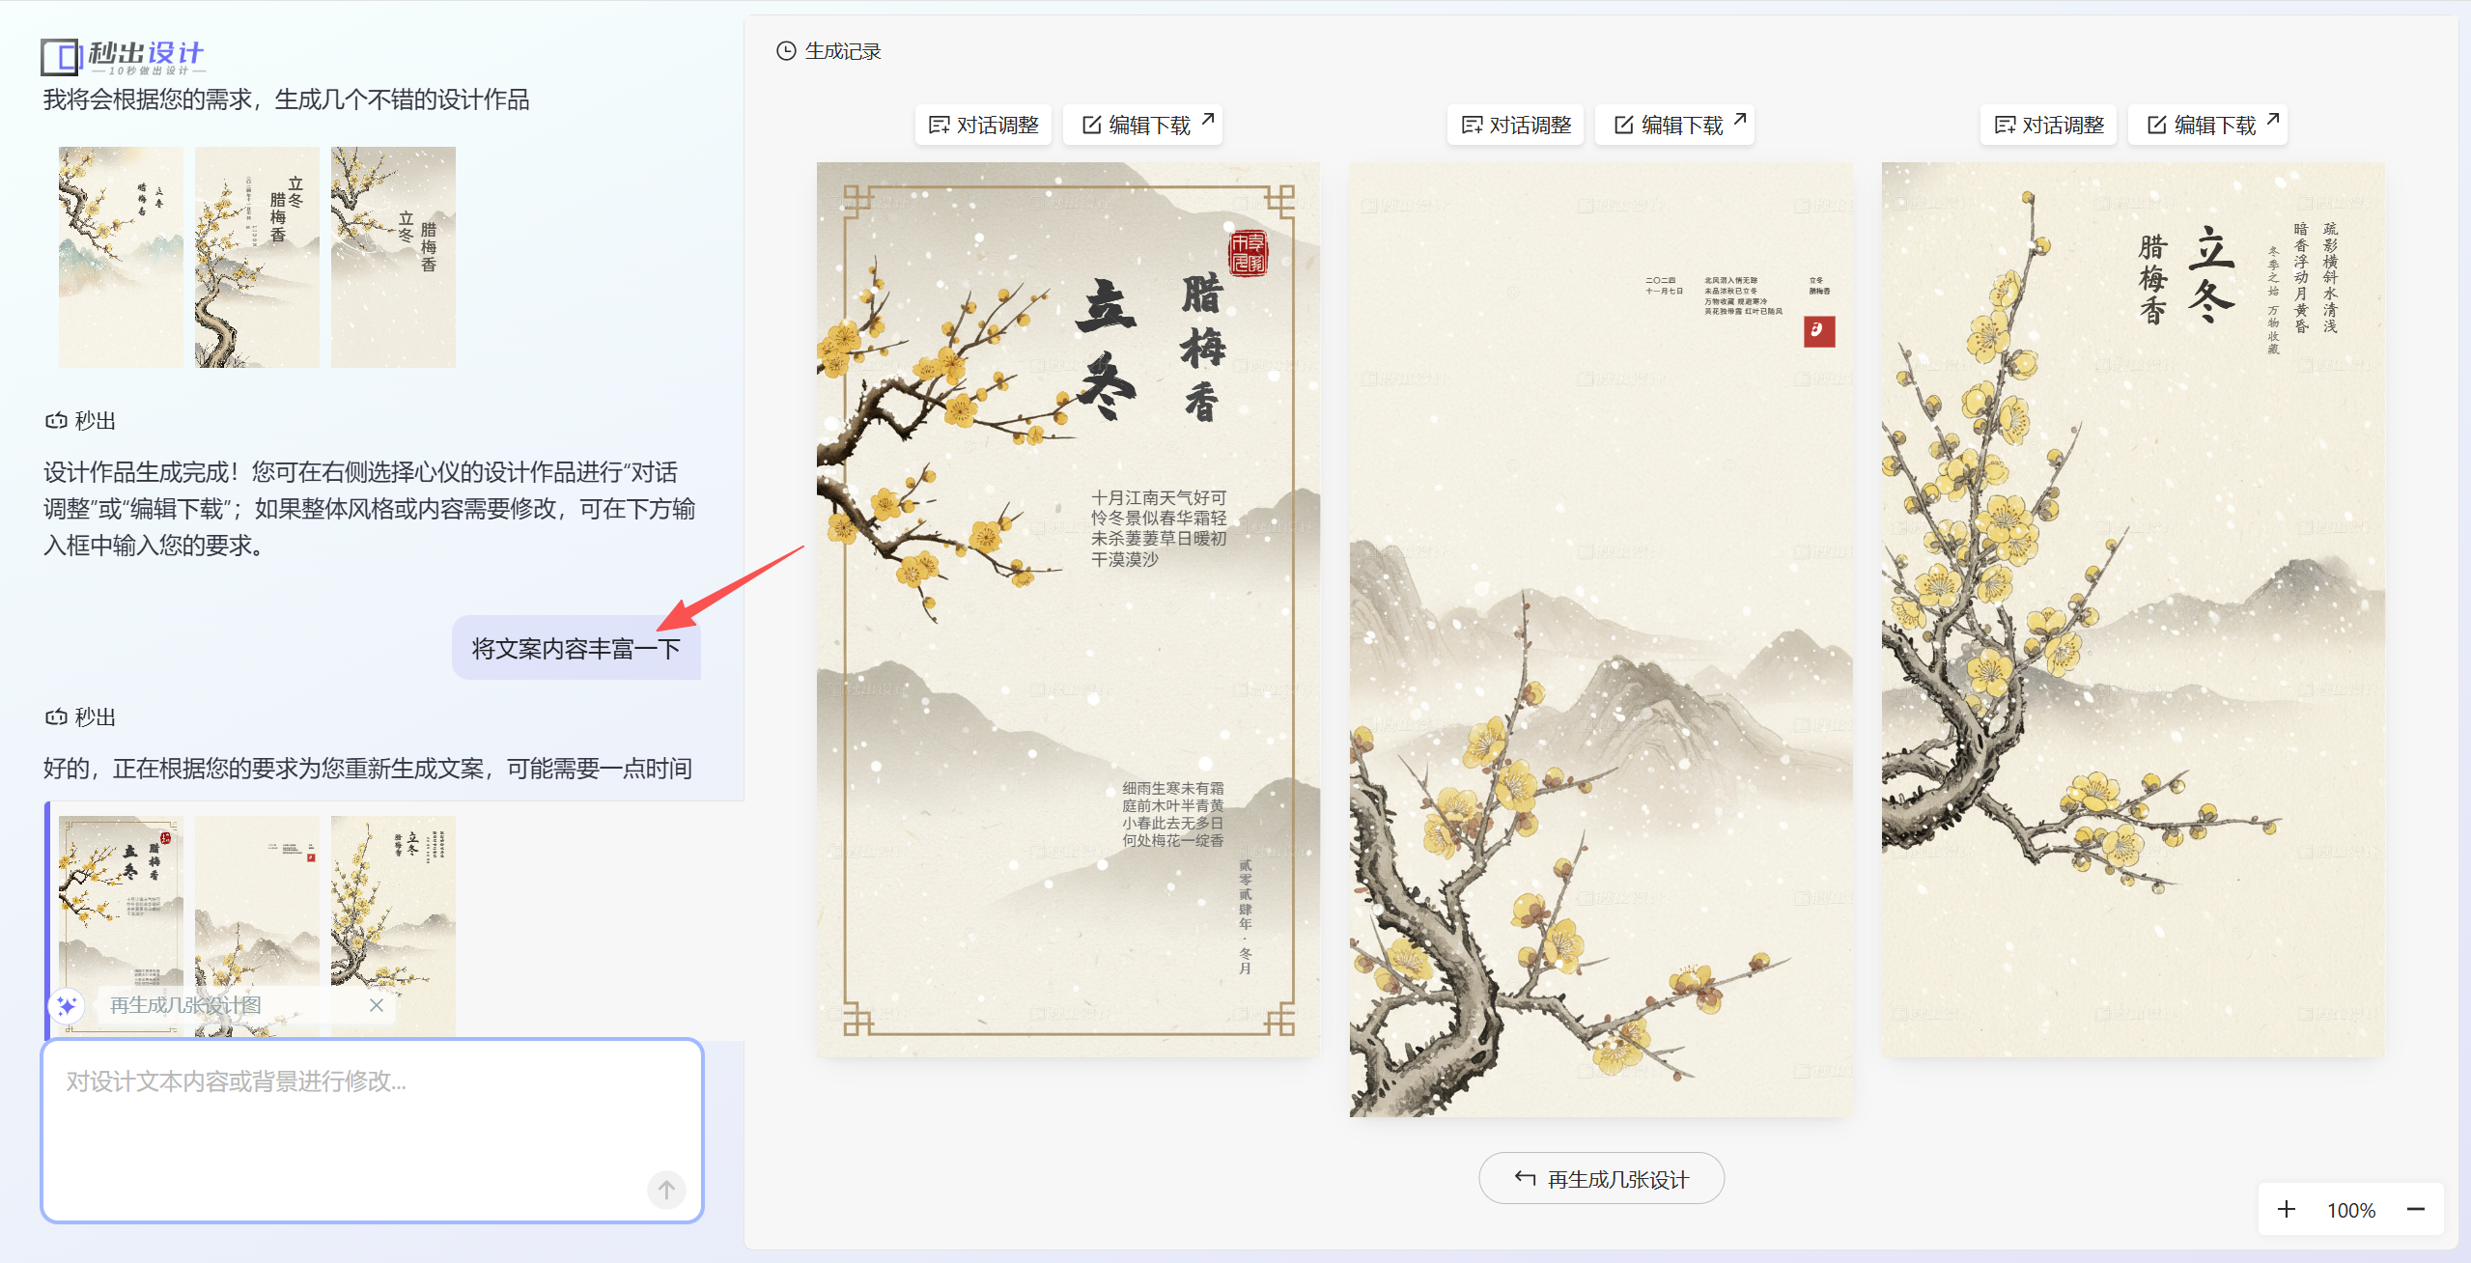
Task: Focus the design modification text input
Action: pyautogui.click(x=372, y=1130)
